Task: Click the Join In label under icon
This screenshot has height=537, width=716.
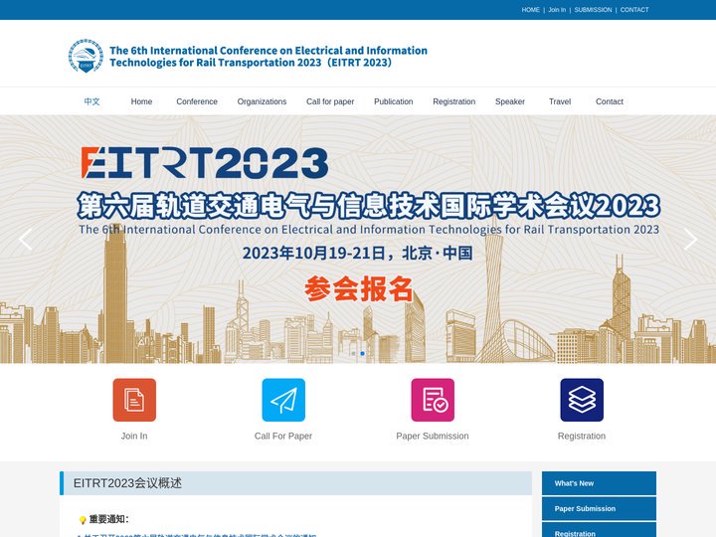Action: coord(134,437)
